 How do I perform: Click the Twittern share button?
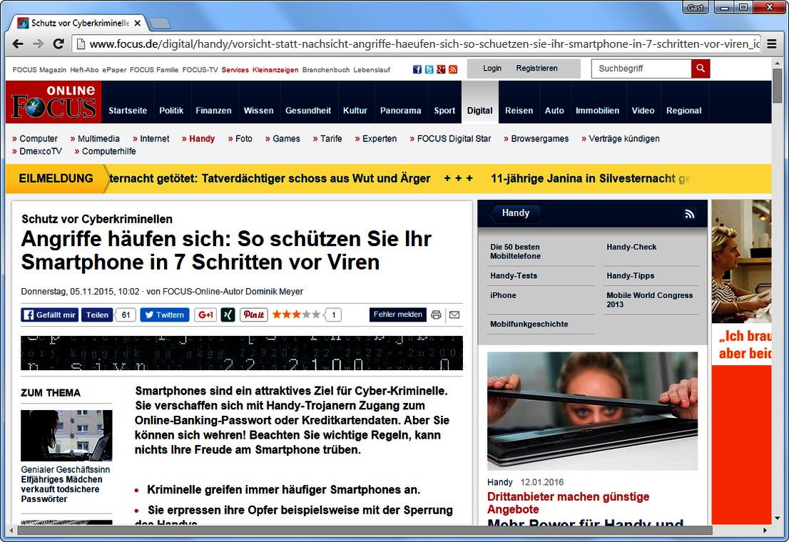click(164, 315)
